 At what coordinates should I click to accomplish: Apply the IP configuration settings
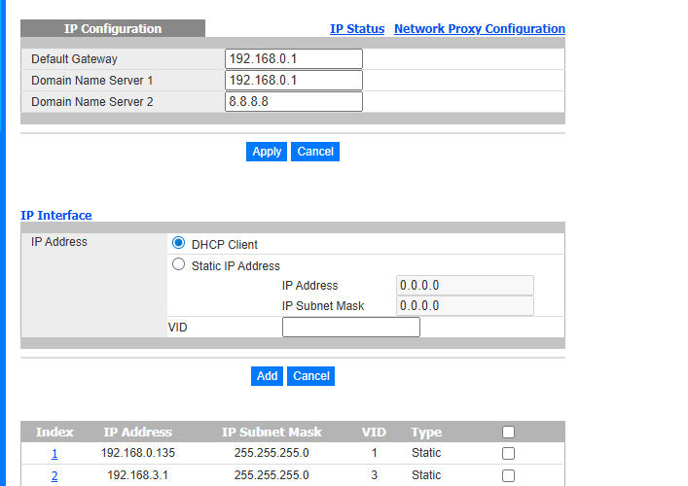pyautogui.click(x=267, y=152)
